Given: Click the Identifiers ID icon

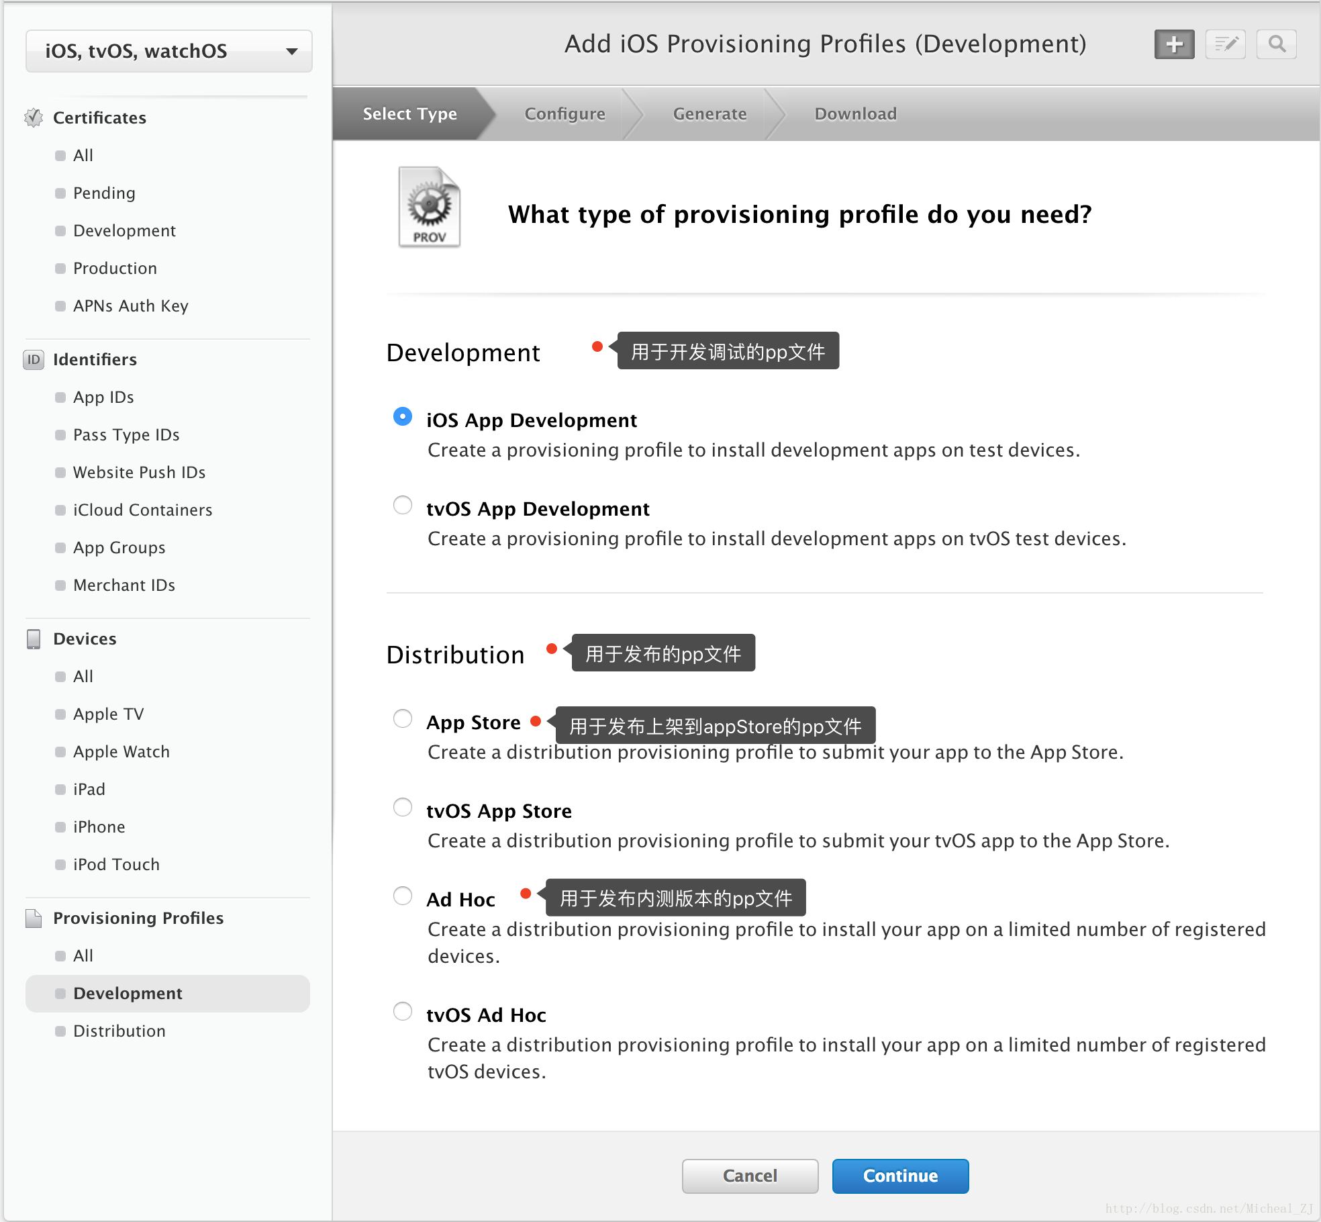Looking at the screenshot, I should click(34, 359).
